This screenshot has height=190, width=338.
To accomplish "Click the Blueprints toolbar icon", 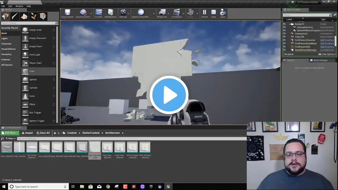I will click(x=162, y=13).
